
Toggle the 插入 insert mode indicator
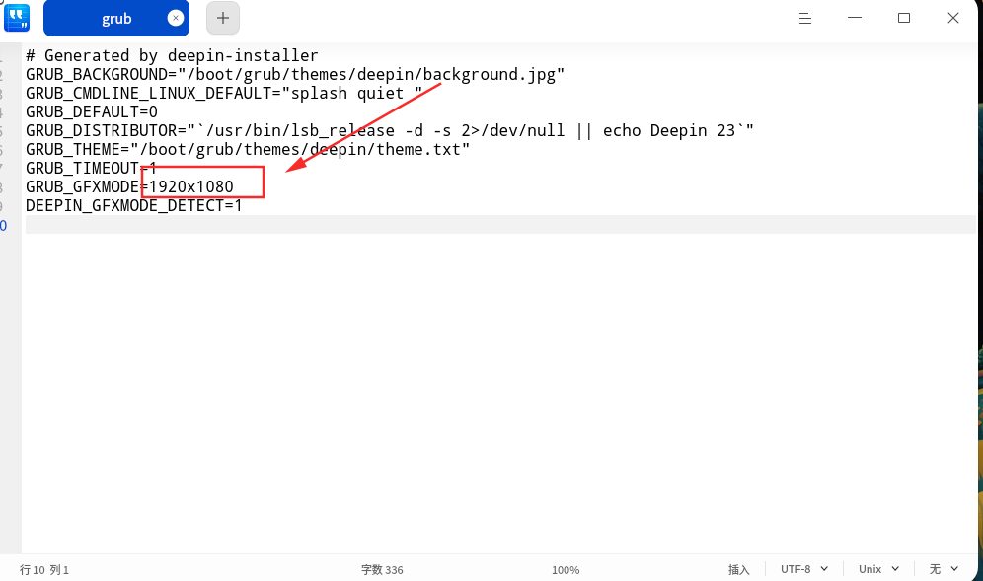[x=738, y=570]
